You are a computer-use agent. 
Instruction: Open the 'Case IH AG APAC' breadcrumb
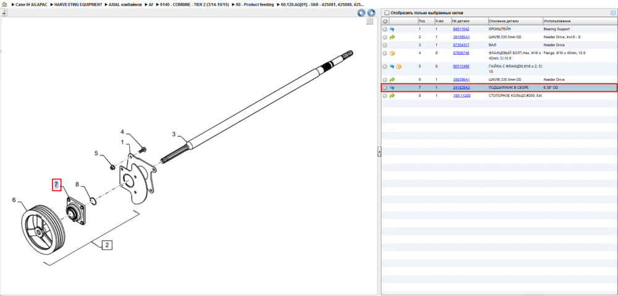30,4
